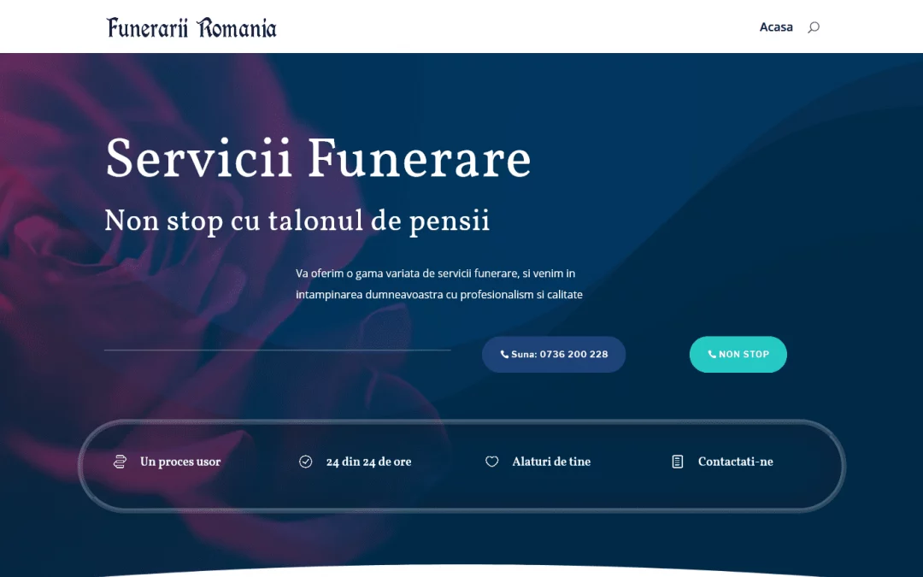Select the 'Un proces usor' label

[180, 462]
